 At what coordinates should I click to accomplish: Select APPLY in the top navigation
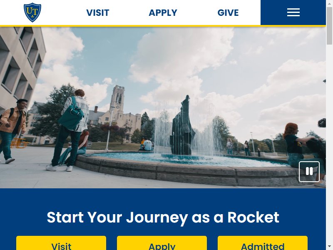[163, 13]
